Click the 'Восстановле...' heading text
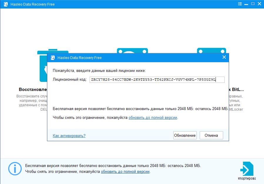264x184 pixels. point(33,90)
